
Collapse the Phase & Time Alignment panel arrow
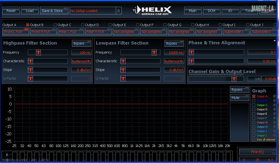pyautogui.click(x=275, y=41)
